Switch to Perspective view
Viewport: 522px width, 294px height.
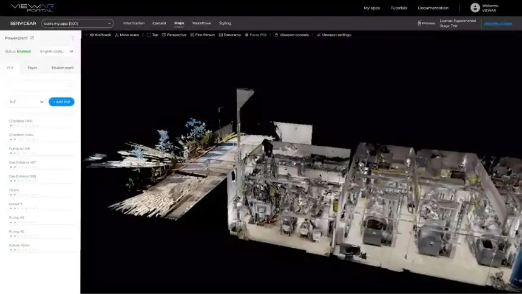[x=174, y=35]
